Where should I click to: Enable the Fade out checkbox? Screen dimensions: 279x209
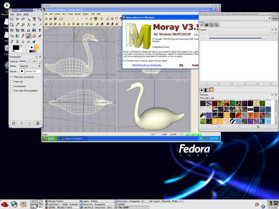(x=12, y=82)
